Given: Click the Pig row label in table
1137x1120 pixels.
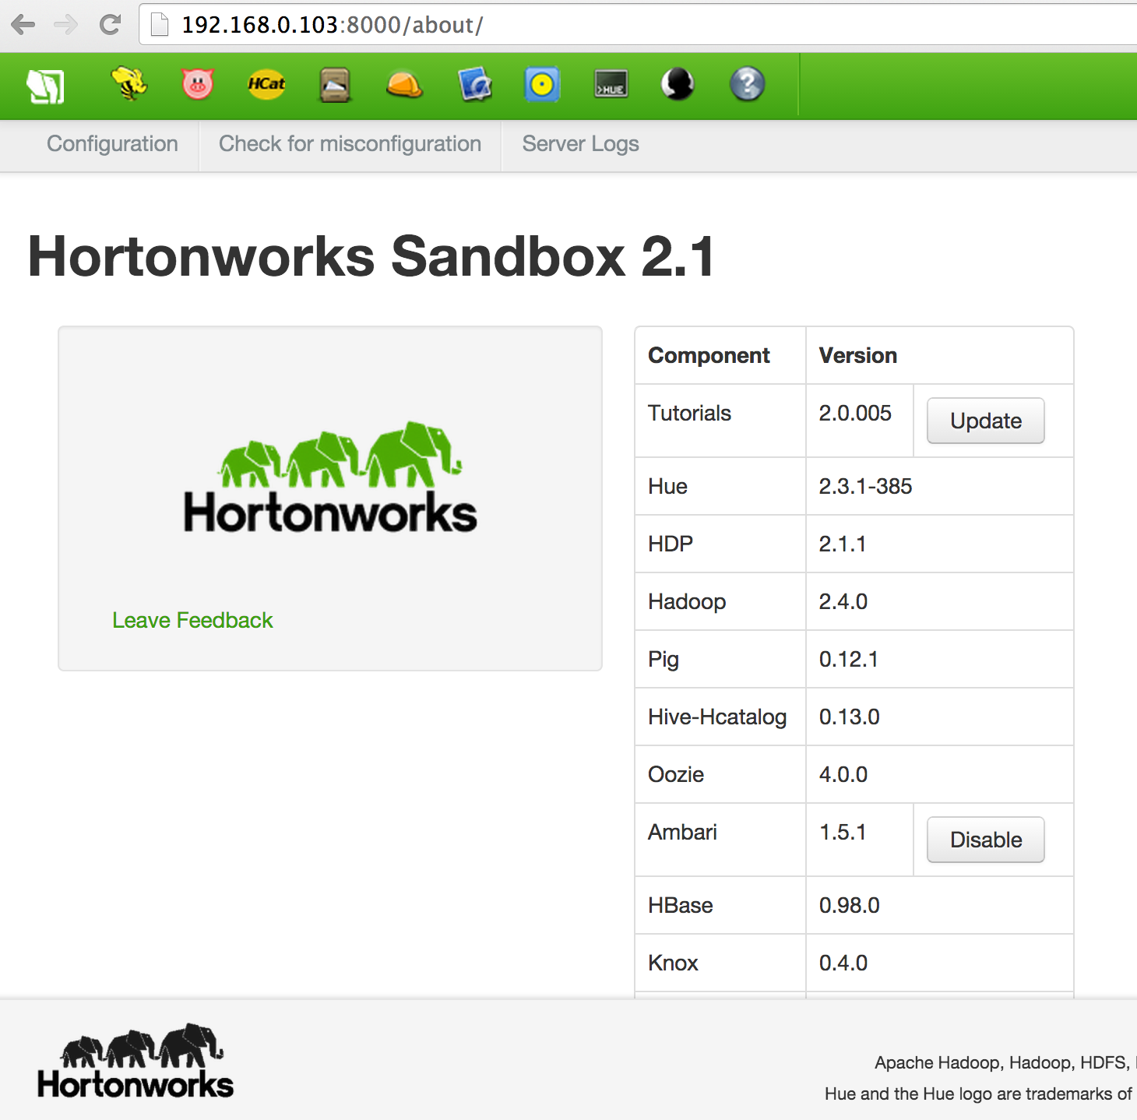Looking at the screenshot, I should click(x=664, y=660).
